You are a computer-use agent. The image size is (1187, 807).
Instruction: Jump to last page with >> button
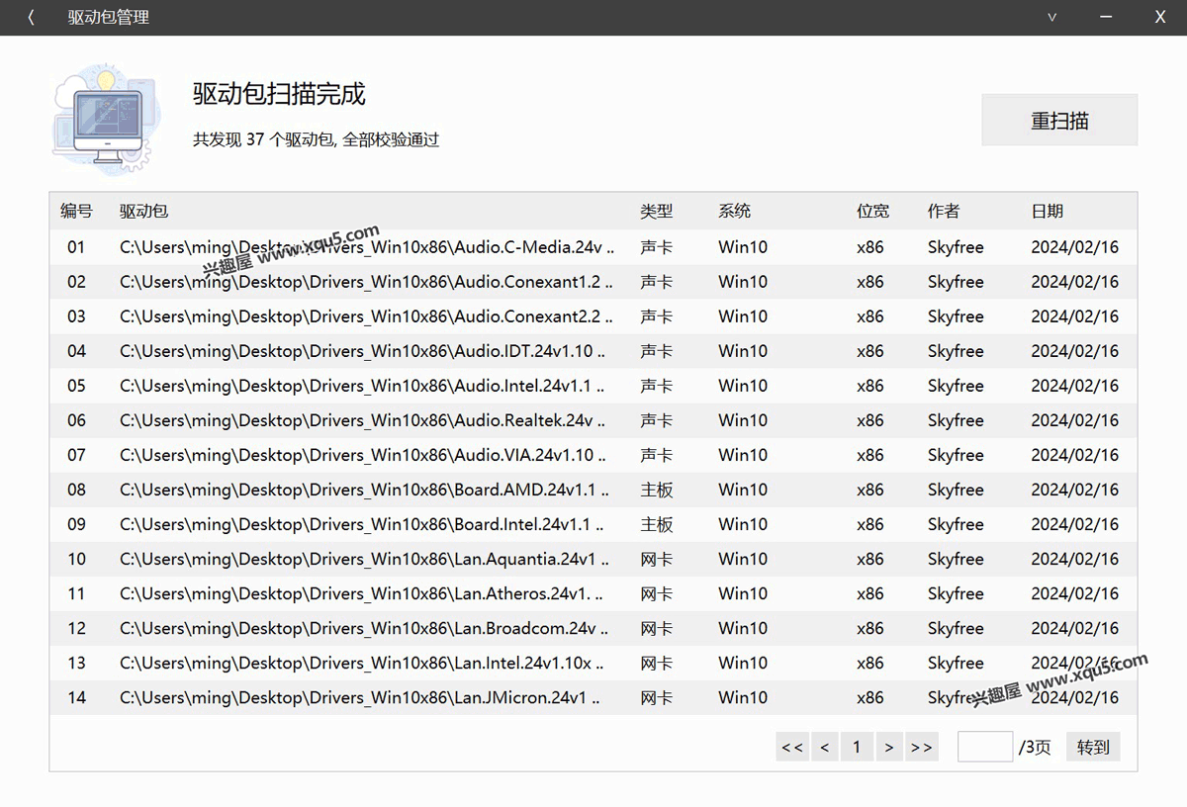[921, 747]
